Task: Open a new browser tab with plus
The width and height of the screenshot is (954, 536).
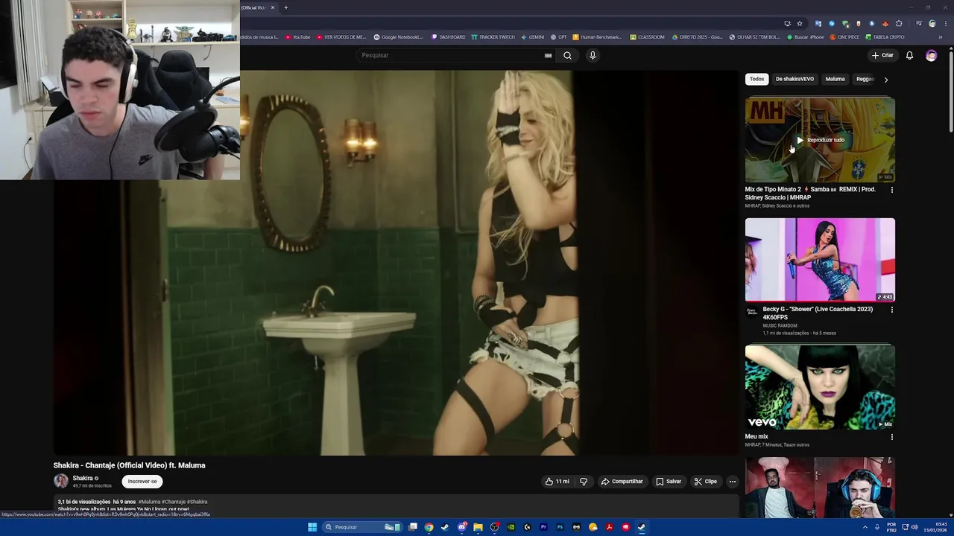Action: [285, 7]
